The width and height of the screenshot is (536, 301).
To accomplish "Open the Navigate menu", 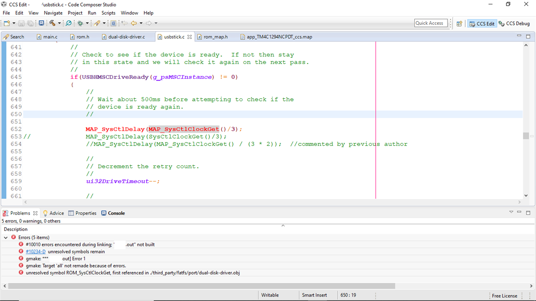I will pos(53,13).
